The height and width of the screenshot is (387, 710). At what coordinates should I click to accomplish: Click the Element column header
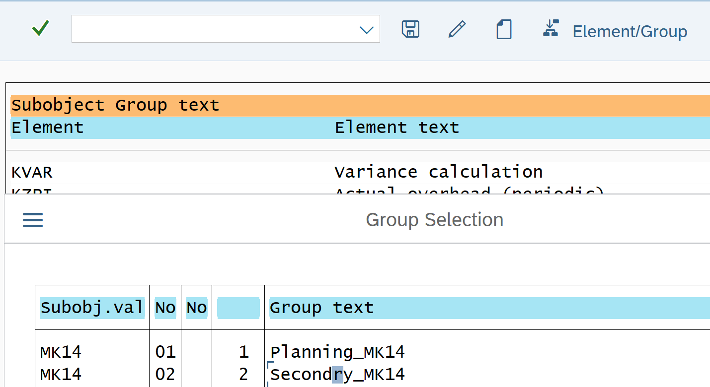click(x=48, y=128)
